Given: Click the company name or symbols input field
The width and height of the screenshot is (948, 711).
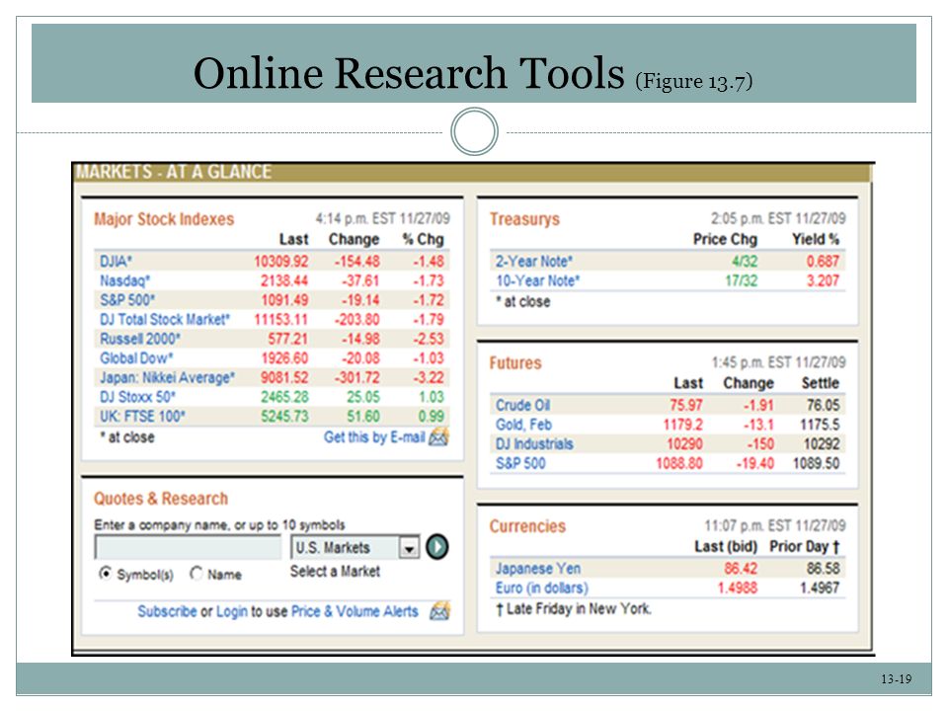Looking at the screenshot, I should coord(188,548).
